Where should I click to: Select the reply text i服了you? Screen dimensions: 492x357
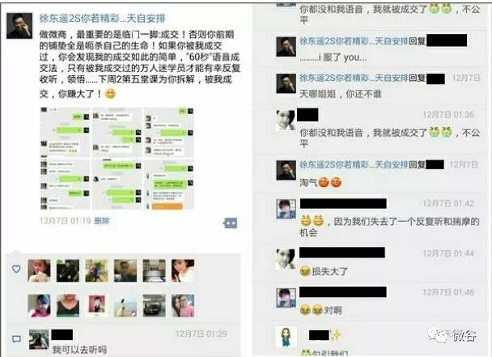(x=333, y=57)
